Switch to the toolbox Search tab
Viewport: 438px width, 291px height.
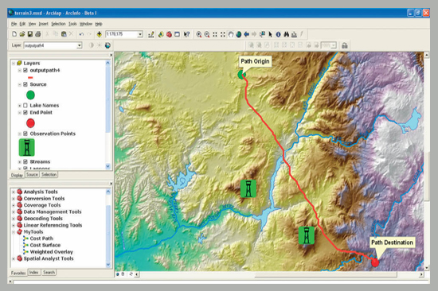click(x=49, y=272)
